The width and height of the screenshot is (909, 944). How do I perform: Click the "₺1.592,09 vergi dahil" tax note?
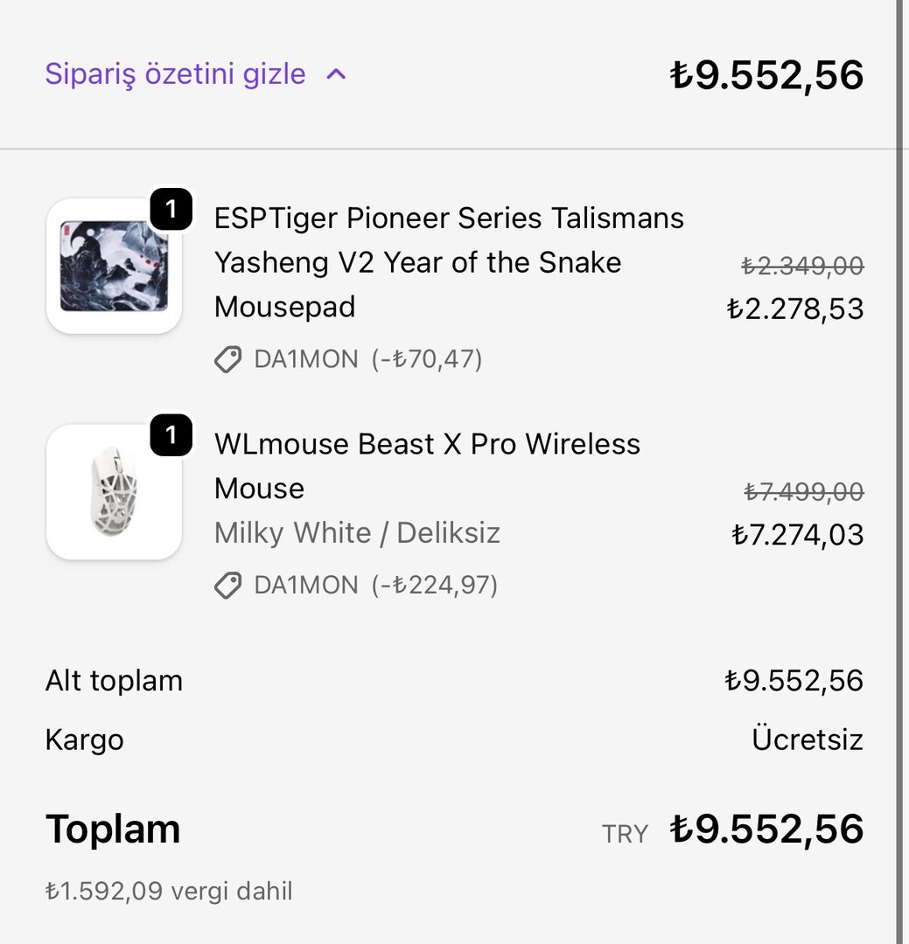click(x=169, y=892)
